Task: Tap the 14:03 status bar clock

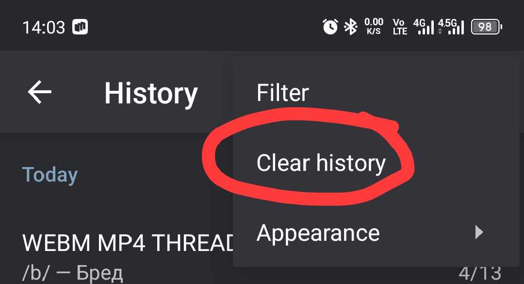Action: [x=44, y=27]
